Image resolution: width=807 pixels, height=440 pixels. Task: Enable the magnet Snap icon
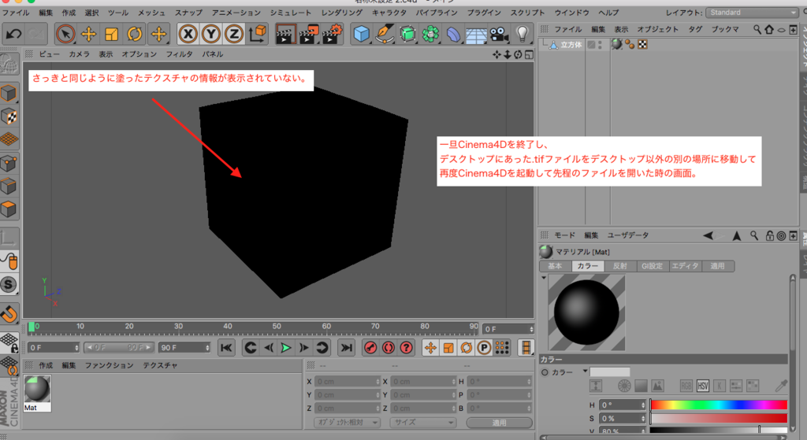tap(9, 314)
